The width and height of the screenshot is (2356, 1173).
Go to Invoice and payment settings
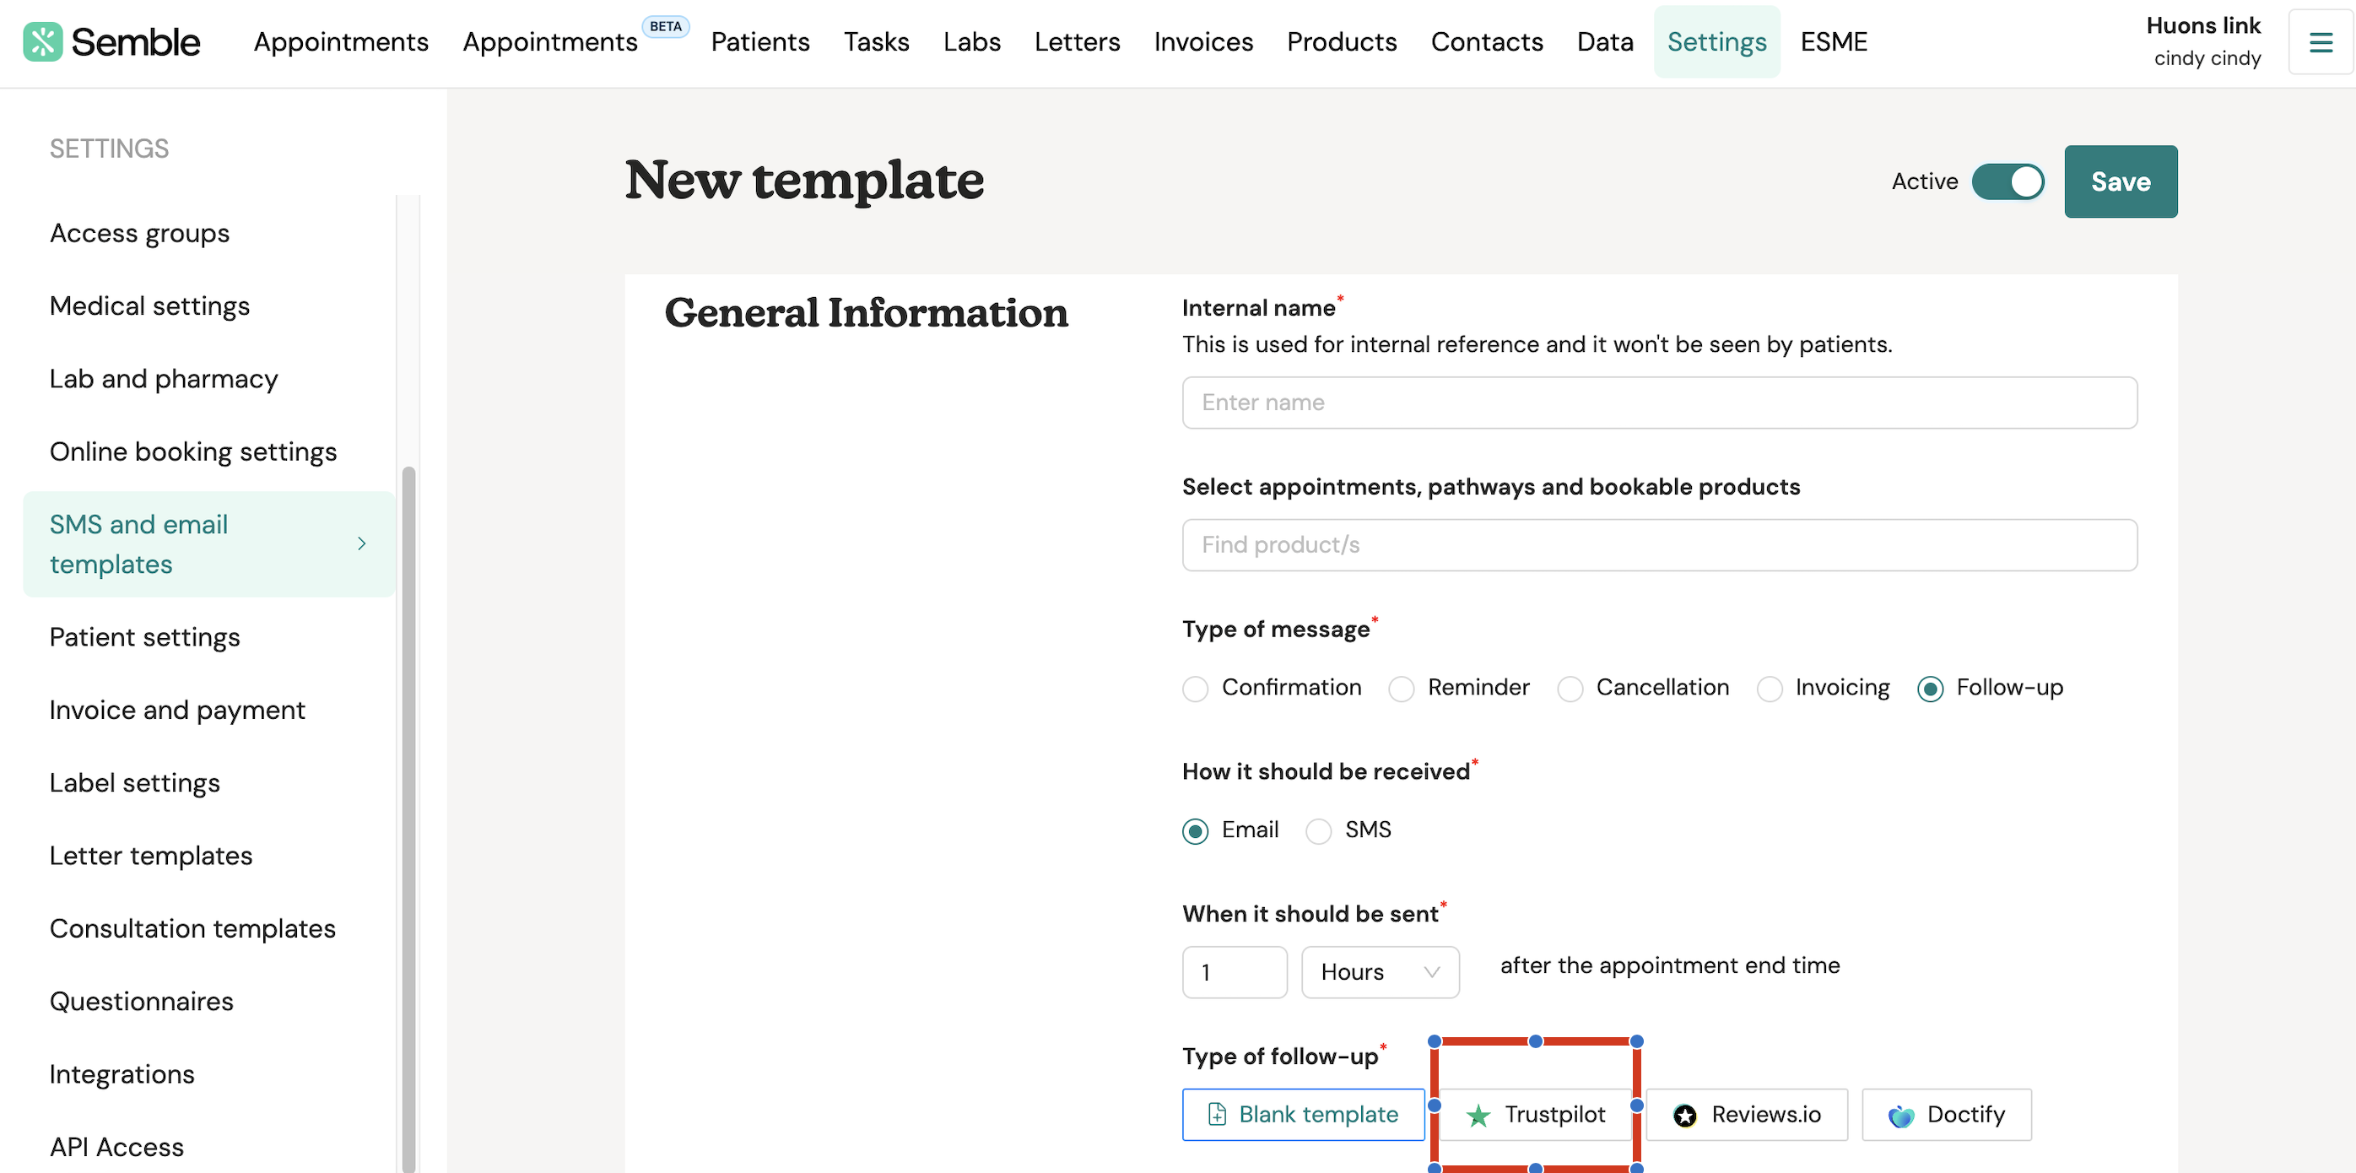(x=177, y=710)
